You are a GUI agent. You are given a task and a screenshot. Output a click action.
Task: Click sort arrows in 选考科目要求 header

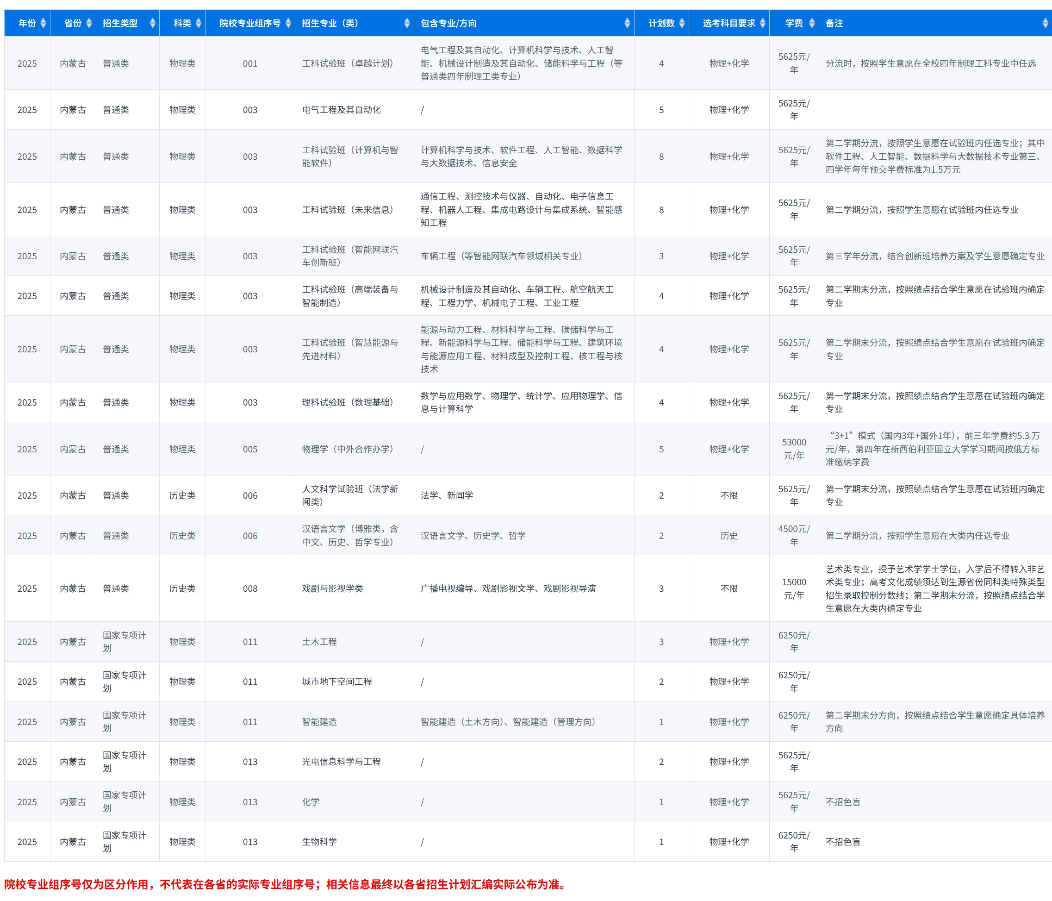(x=763, y=23)
